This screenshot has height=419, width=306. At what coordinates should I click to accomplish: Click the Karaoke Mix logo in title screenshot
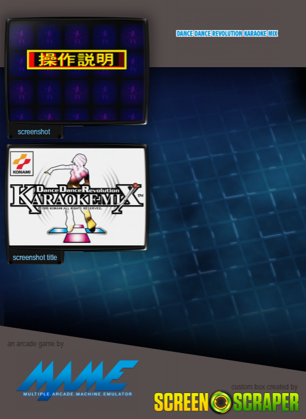pyautogui.click(x=76, y=199)
